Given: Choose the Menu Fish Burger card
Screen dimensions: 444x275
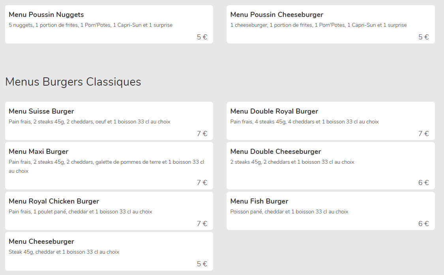Looking at the screenshot, I should [330, 211].
